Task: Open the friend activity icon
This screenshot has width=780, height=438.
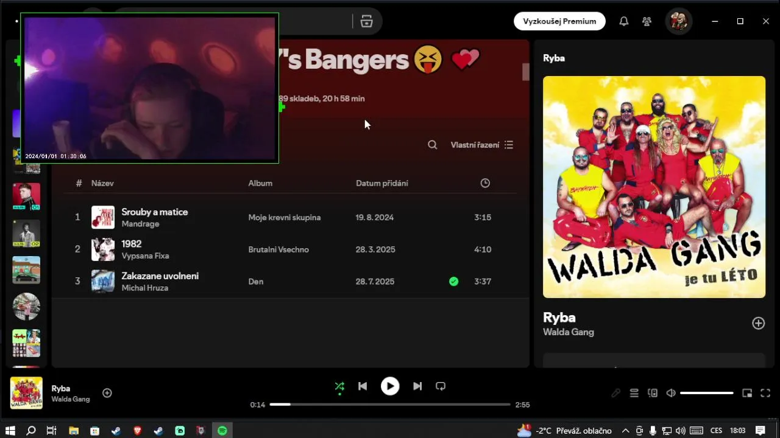Action: pos(647,21)
